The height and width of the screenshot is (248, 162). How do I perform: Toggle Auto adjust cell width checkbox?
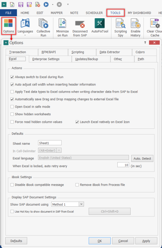coord(12,84)
